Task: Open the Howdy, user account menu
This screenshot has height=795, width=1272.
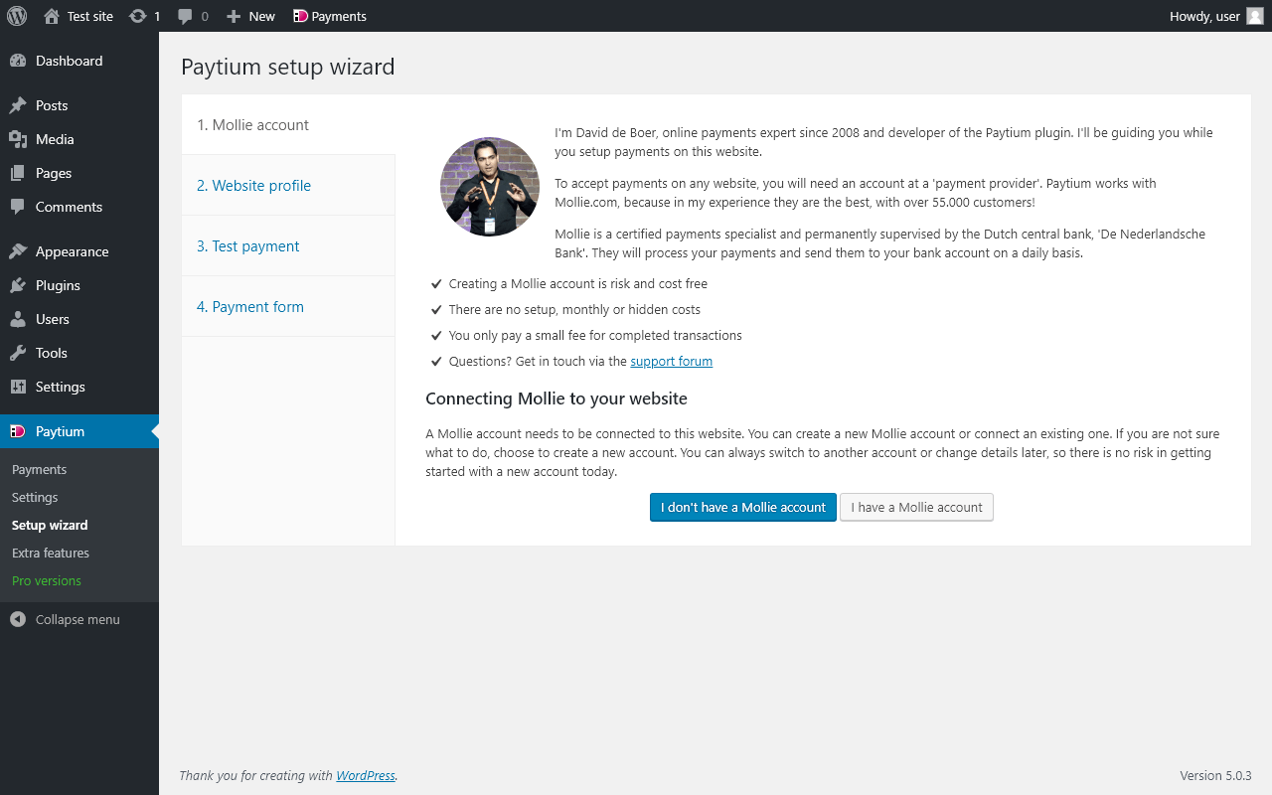Action: [x=1204, y=16]
